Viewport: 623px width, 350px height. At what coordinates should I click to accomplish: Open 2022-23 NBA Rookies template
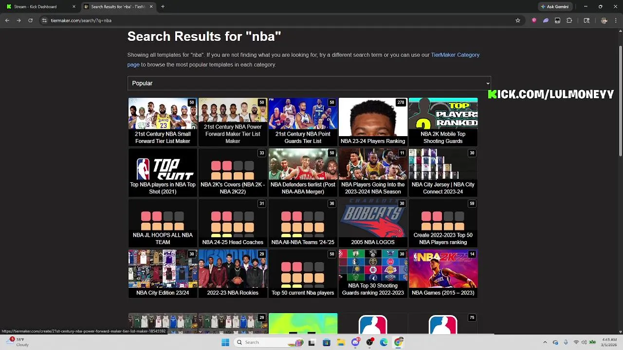[233, 273]
